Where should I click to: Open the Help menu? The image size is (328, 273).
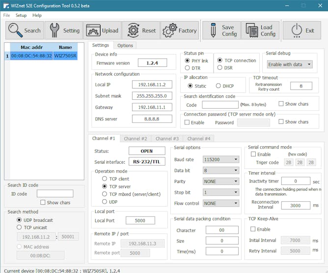[x=37, y=15]
